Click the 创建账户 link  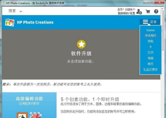(130, 9)
